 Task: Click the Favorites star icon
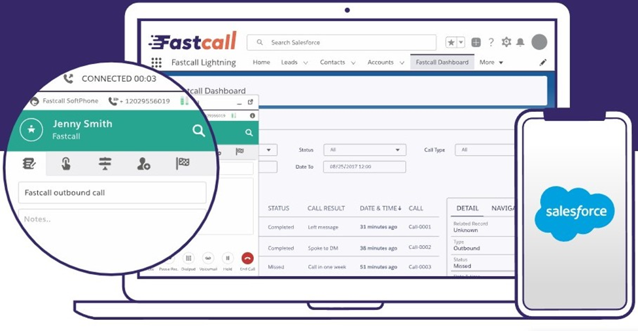(452, 43)
